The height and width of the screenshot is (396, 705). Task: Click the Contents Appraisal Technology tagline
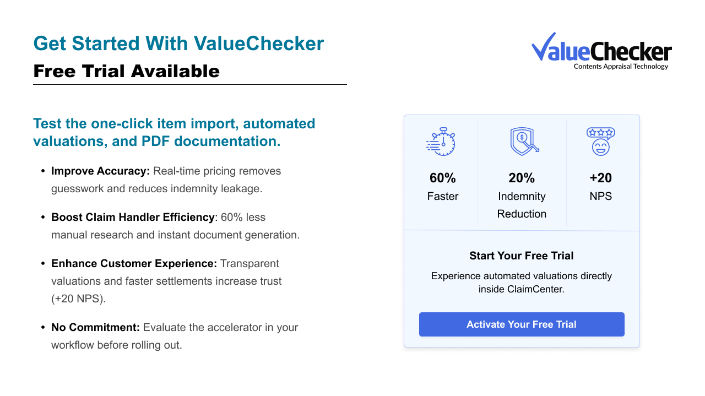pos(621,67)
